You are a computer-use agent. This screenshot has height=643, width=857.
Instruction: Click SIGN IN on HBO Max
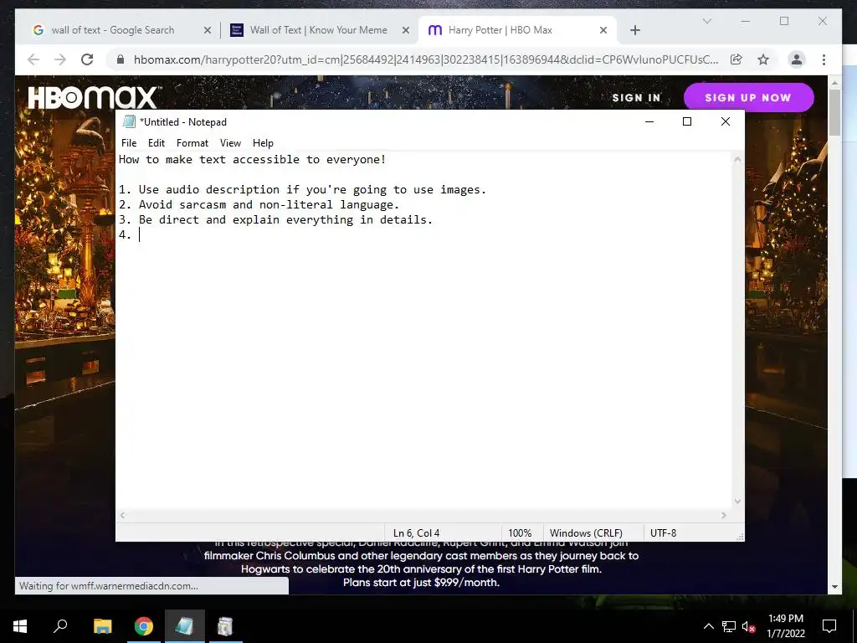point(636,98)
